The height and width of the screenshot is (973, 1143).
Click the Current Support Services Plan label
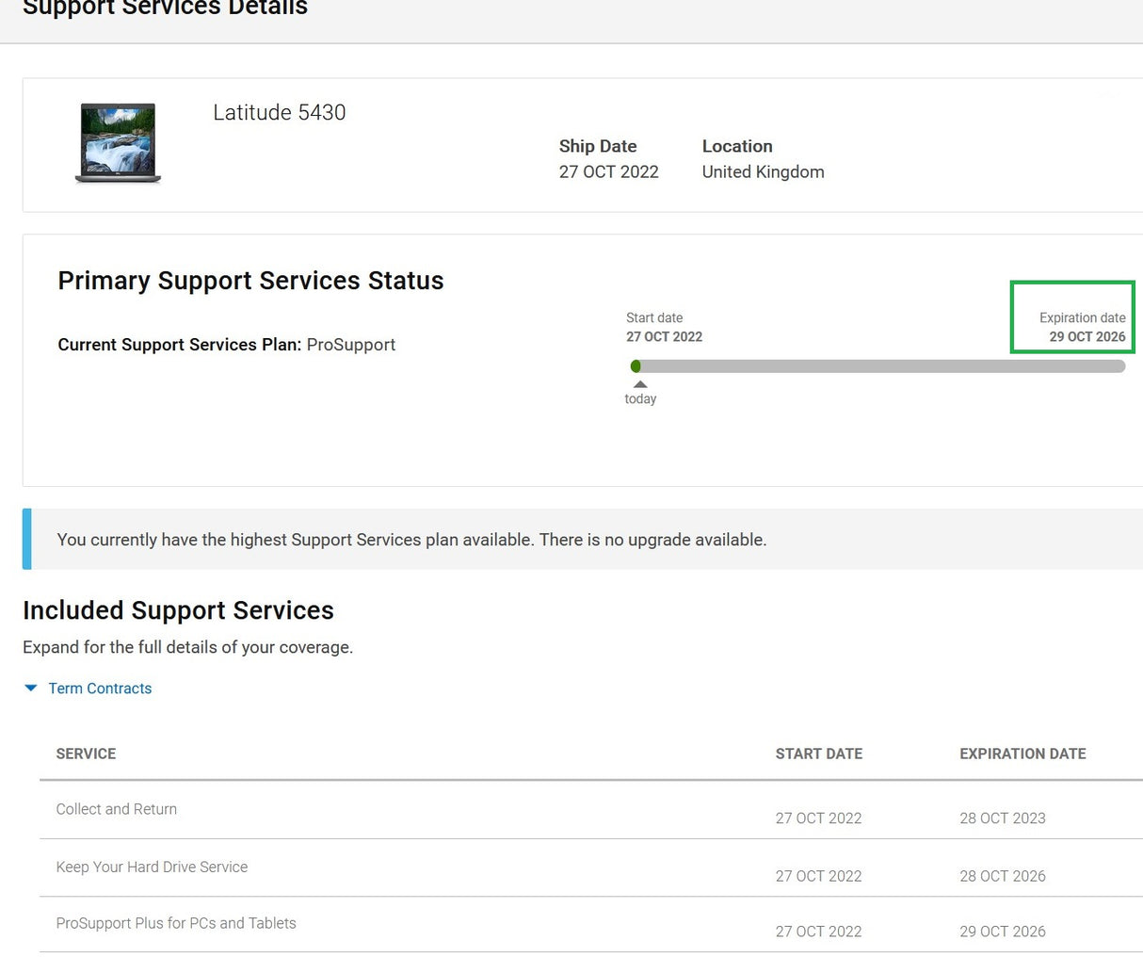click(x=180, y=345)
